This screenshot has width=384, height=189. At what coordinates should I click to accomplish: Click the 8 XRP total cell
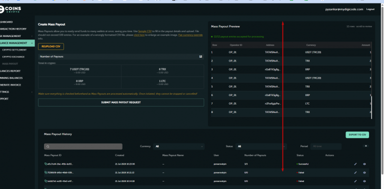[x=79, y=82]
